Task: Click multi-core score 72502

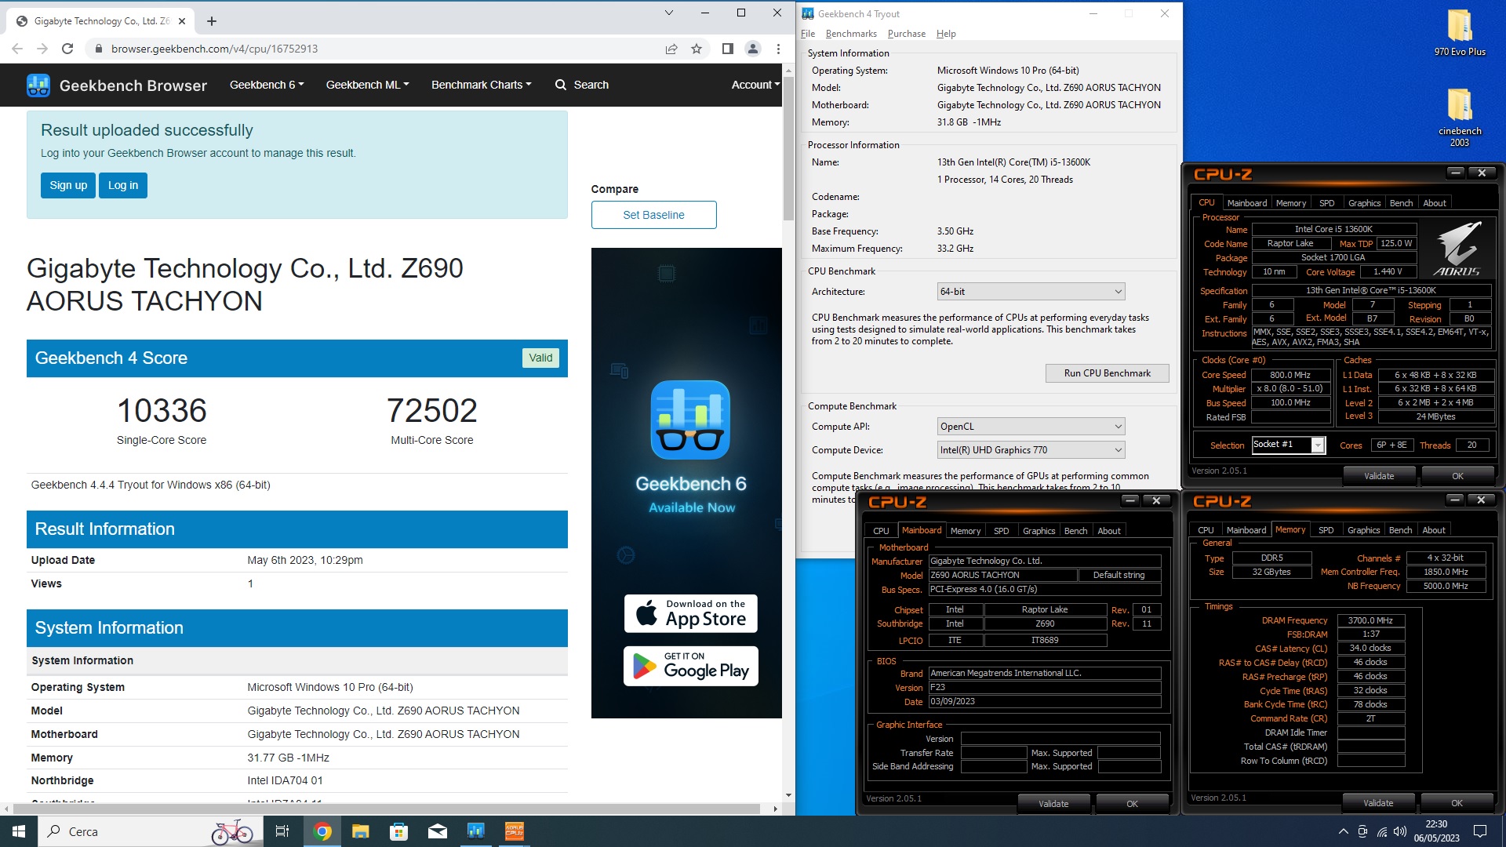Action: pos(432,411)
